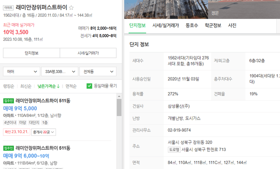The image size is (280, 169).
Task: Click the 19% building coverage value
Action: [x=253, y=94]
